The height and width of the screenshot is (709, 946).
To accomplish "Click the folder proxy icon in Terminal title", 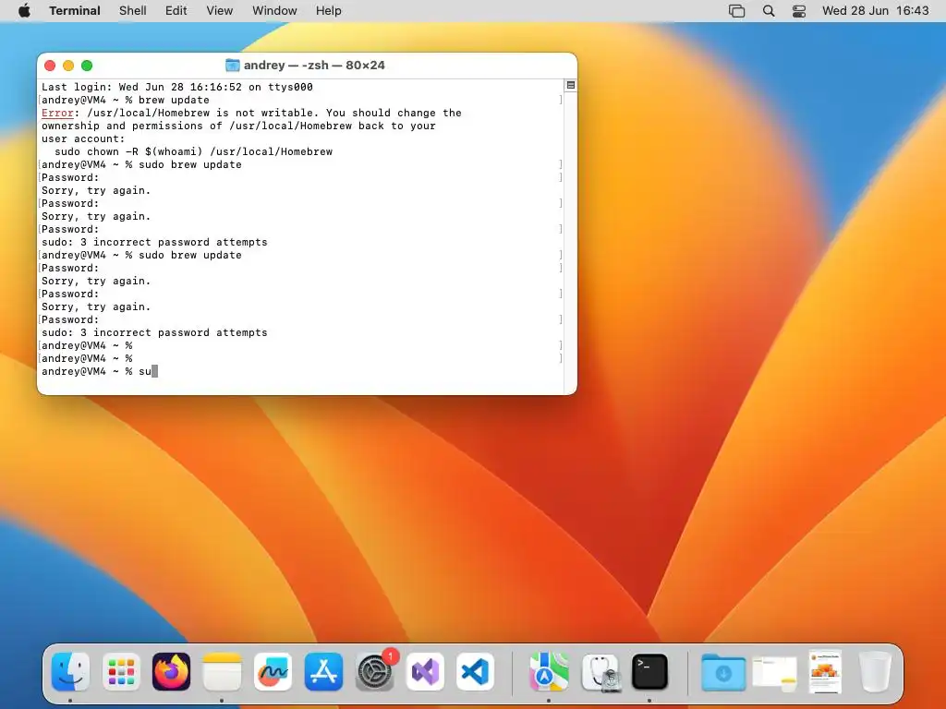I will tap(232, 66).
